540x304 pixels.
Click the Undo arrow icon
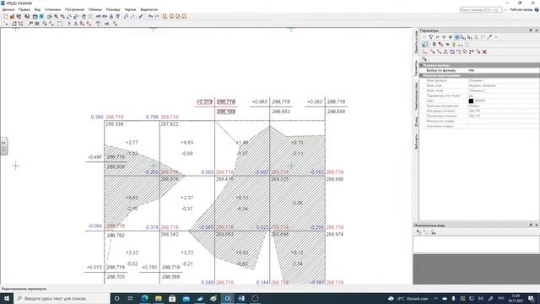[150, 16]
